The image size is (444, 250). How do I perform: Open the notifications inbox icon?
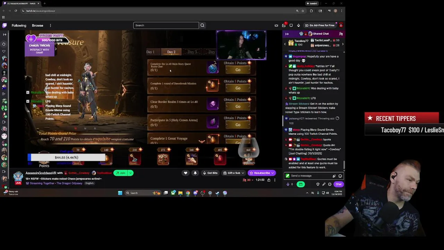pyautogui.click(x=284, y=25)
